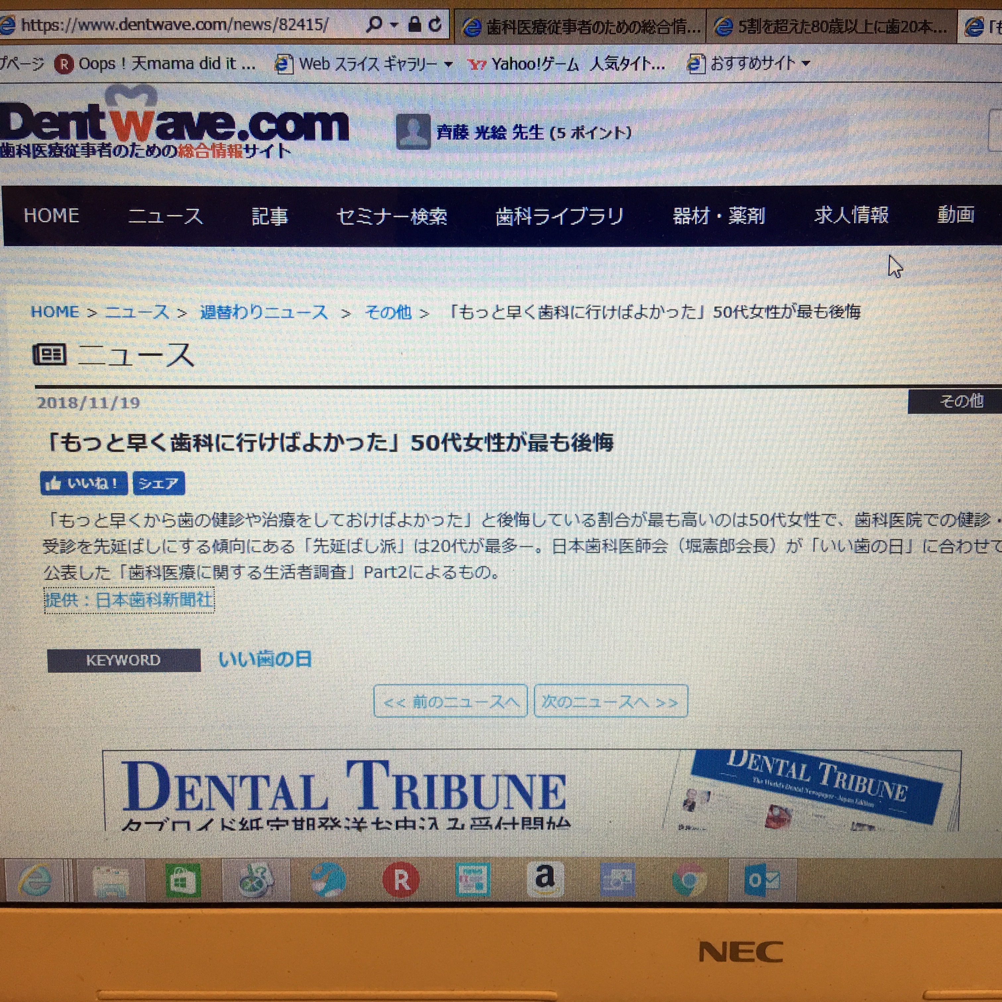Select 歯科ライブラリ in navigation bar
1002x1002 pixels.
point(560,216)
